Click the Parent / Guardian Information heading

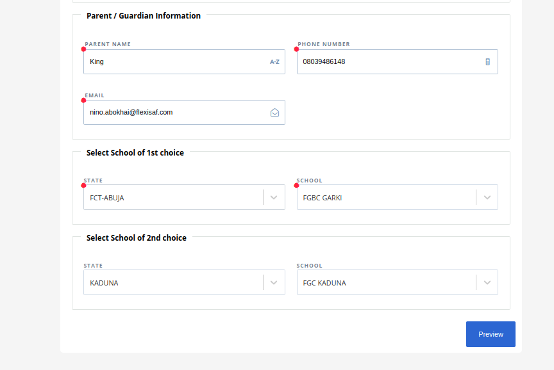(144, 16)
